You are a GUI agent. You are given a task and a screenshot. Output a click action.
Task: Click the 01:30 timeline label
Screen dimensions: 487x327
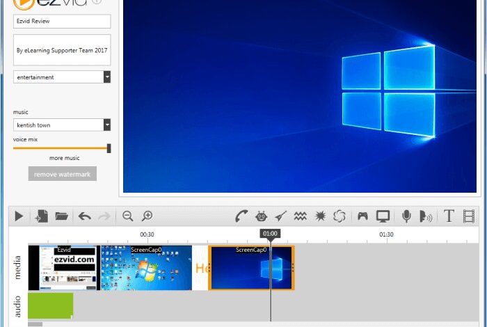(x=386, y=234)
